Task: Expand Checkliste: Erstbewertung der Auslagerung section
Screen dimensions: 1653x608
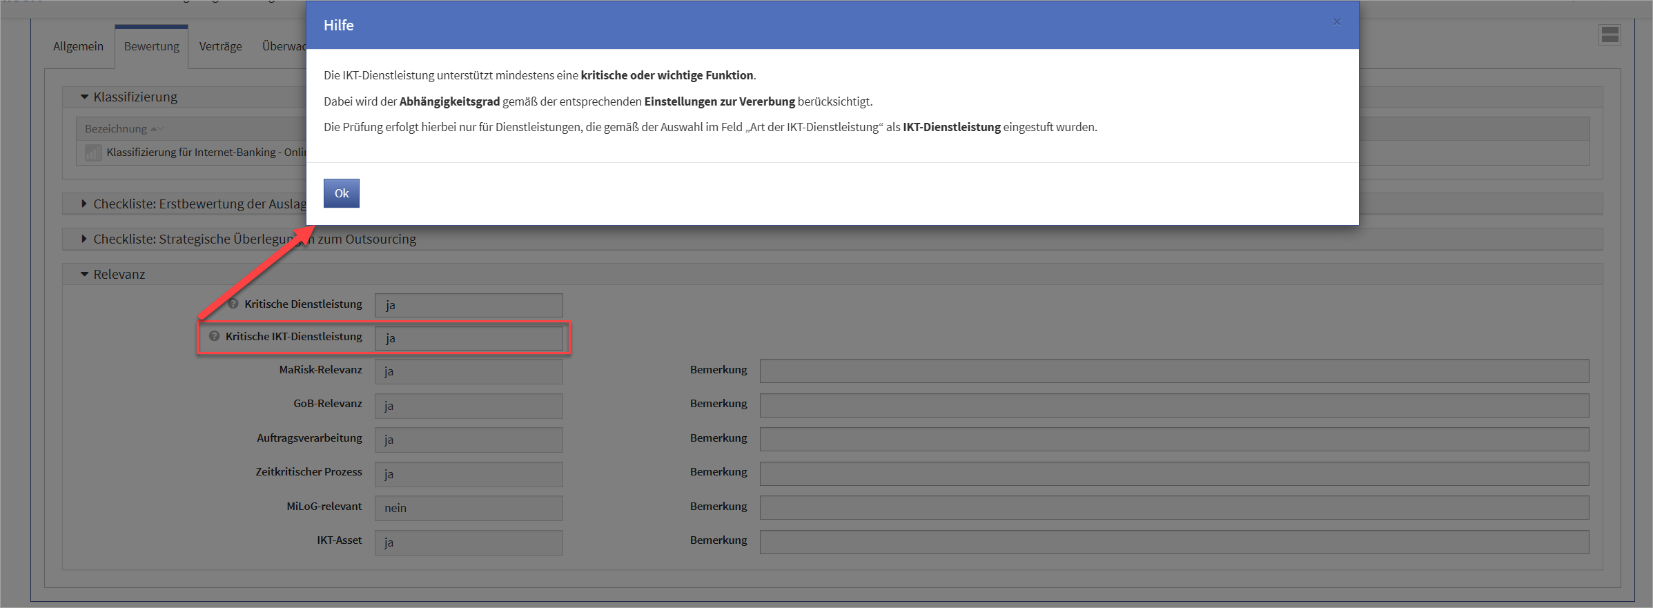Action: (84, 204)
